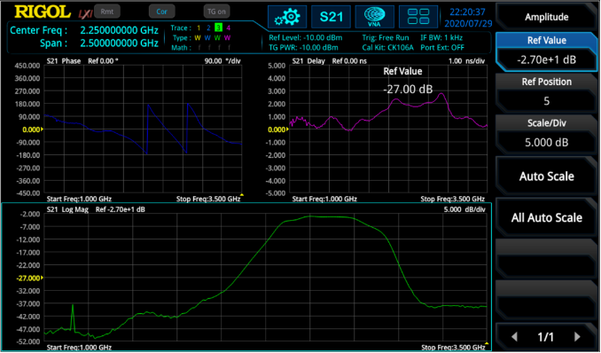Image resolution: width=601 pixels, height=353 pixels.
Task: Select the S21 Delay trace window
Action: [388, 129]
